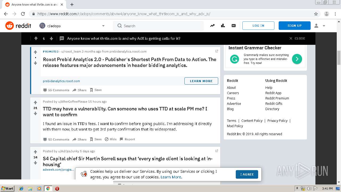Image resolution: width=341 pixels, height=192 pixels.
Task: Open File Explorer from taskbar
Action: tap(30, 189)
